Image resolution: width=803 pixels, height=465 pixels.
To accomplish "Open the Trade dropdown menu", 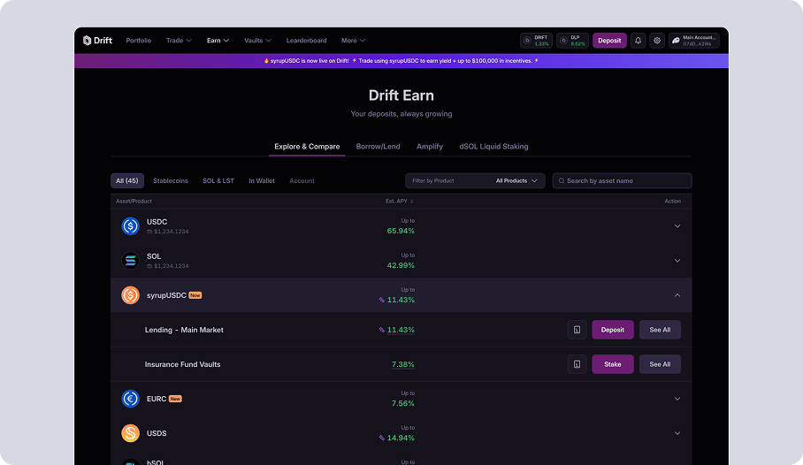I will [179, 41].
